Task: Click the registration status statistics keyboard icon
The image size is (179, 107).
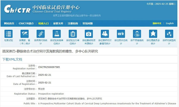Action: pos(121,34)
